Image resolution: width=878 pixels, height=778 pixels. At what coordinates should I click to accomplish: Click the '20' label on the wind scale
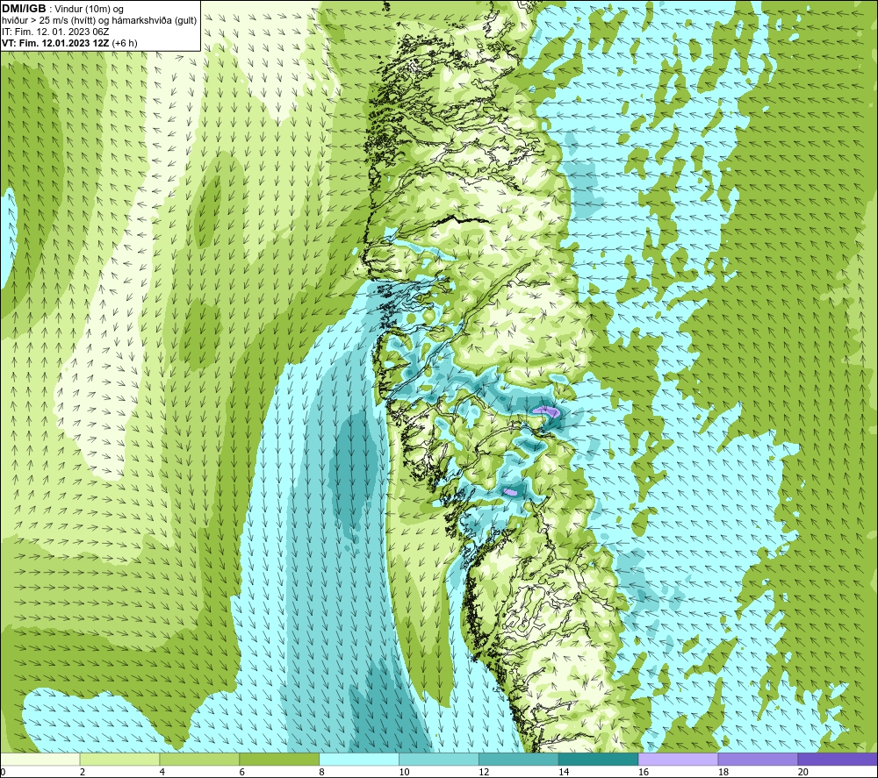click(x=803, y=772)
